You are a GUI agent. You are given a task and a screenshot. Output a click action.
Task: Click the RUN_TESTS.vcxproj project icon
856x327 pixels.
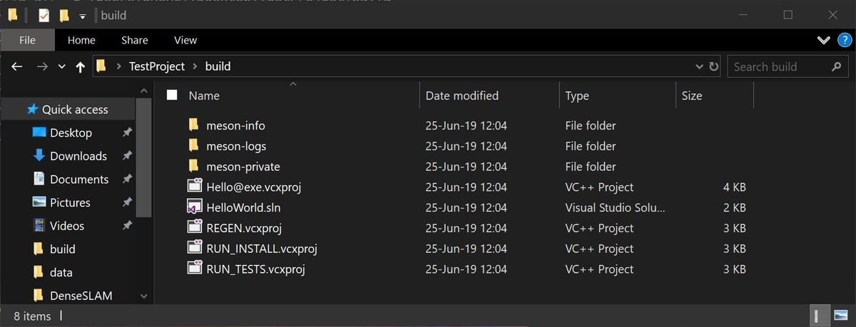194,269
